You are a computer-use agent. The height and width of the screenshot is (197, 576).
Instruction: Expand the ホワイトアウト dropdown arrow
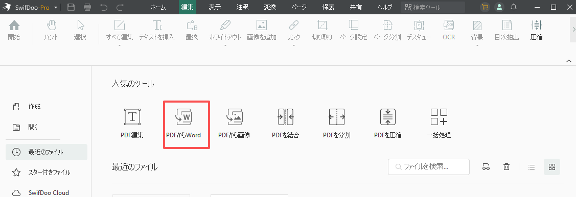(x=225, y=45)
